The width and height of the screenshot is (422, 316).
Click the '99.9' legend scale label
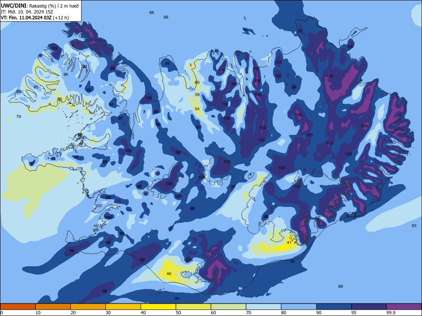point(391,313)
